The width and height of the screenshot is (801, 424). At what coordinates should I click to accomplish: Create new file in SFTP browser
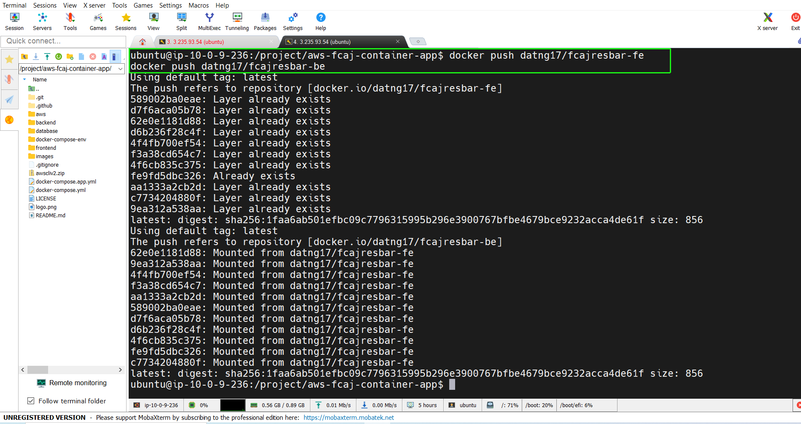pyautogui.click(x=81, y=57)
